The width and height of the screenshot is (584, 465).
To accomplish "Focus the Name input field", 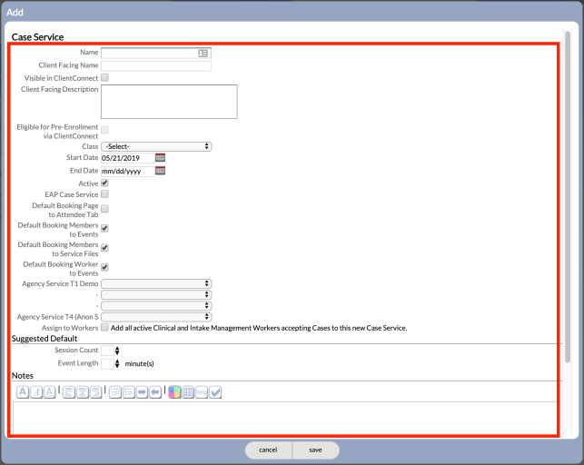I will (156, 54).
